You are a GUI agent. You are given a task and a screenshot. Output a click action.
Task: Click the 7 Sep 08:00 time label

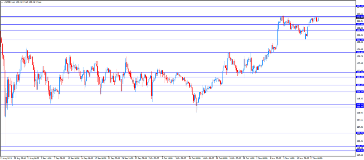[x=59, y=159]
